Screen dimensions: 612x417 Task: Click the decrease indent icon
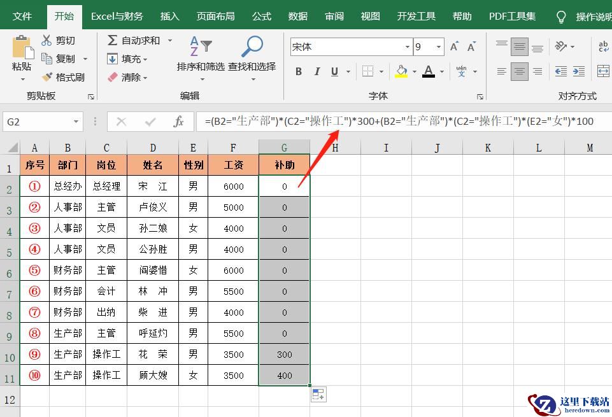[x=561, y=71]
